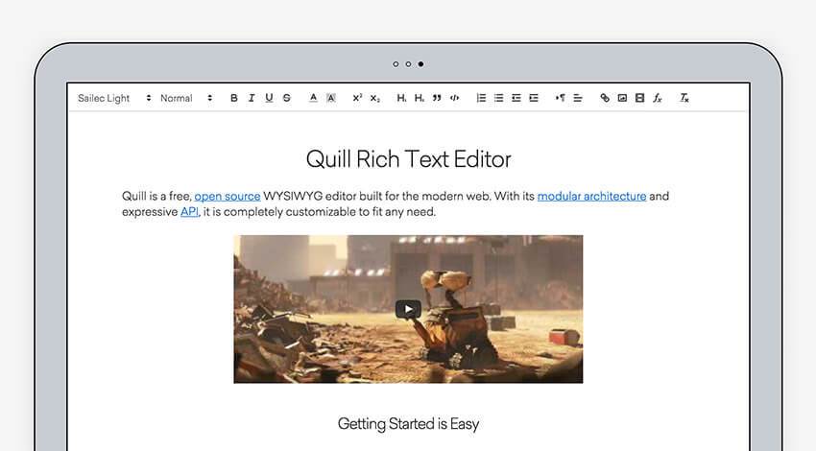Switch text direction to right-to-left

tap(560, 98)
